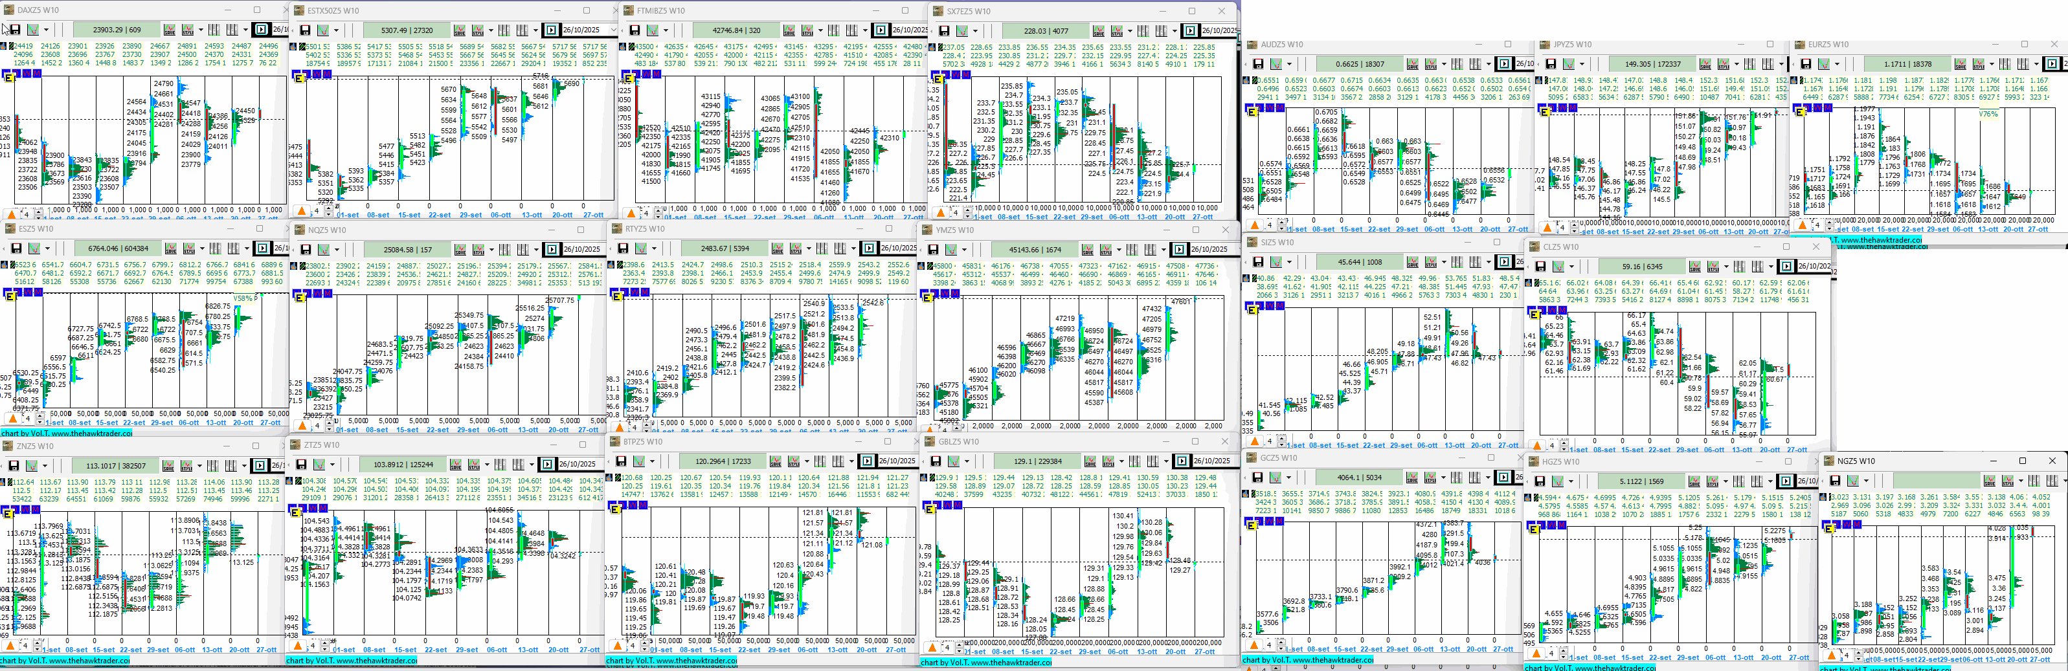Select the GBLZ5 W10 window title bar
Image resolution: width=2068 pixels, height=671 pixels.
1044,441
